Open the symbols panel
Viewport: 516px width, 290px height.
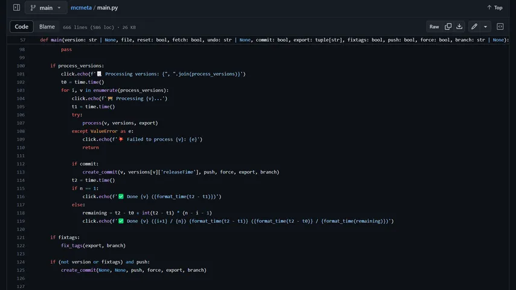point(500,27)
